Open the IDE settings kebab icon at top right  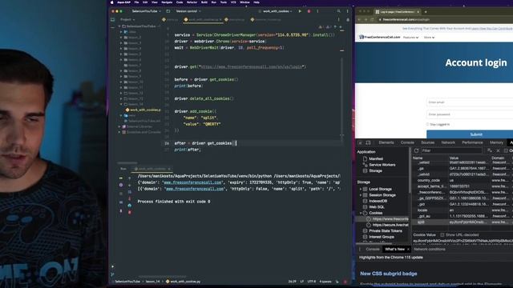347,11
